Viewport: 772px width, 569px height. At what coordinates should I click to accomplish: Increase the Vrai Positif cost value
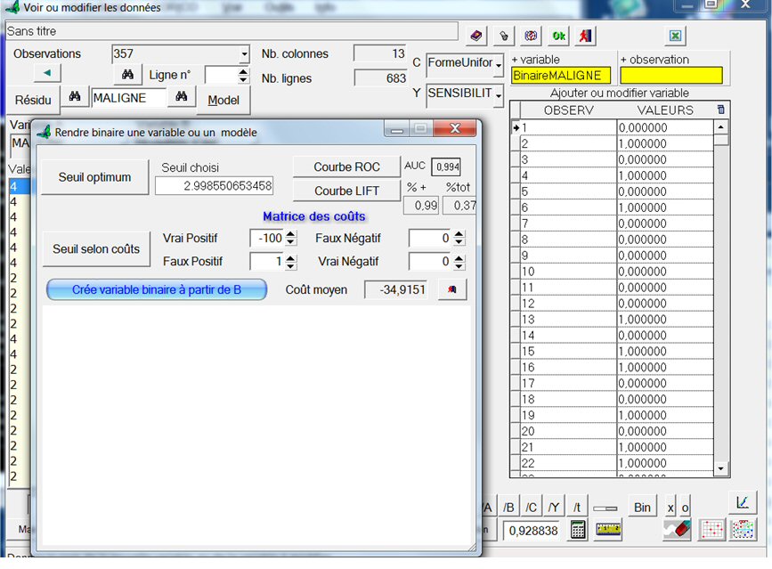coord(290,234)
